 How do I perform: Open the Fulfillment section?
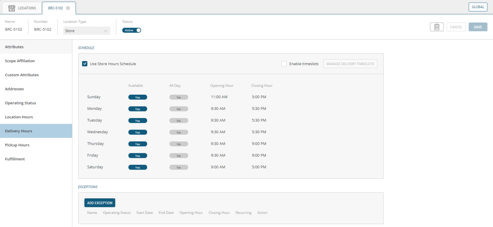click(x=15, y=159)
